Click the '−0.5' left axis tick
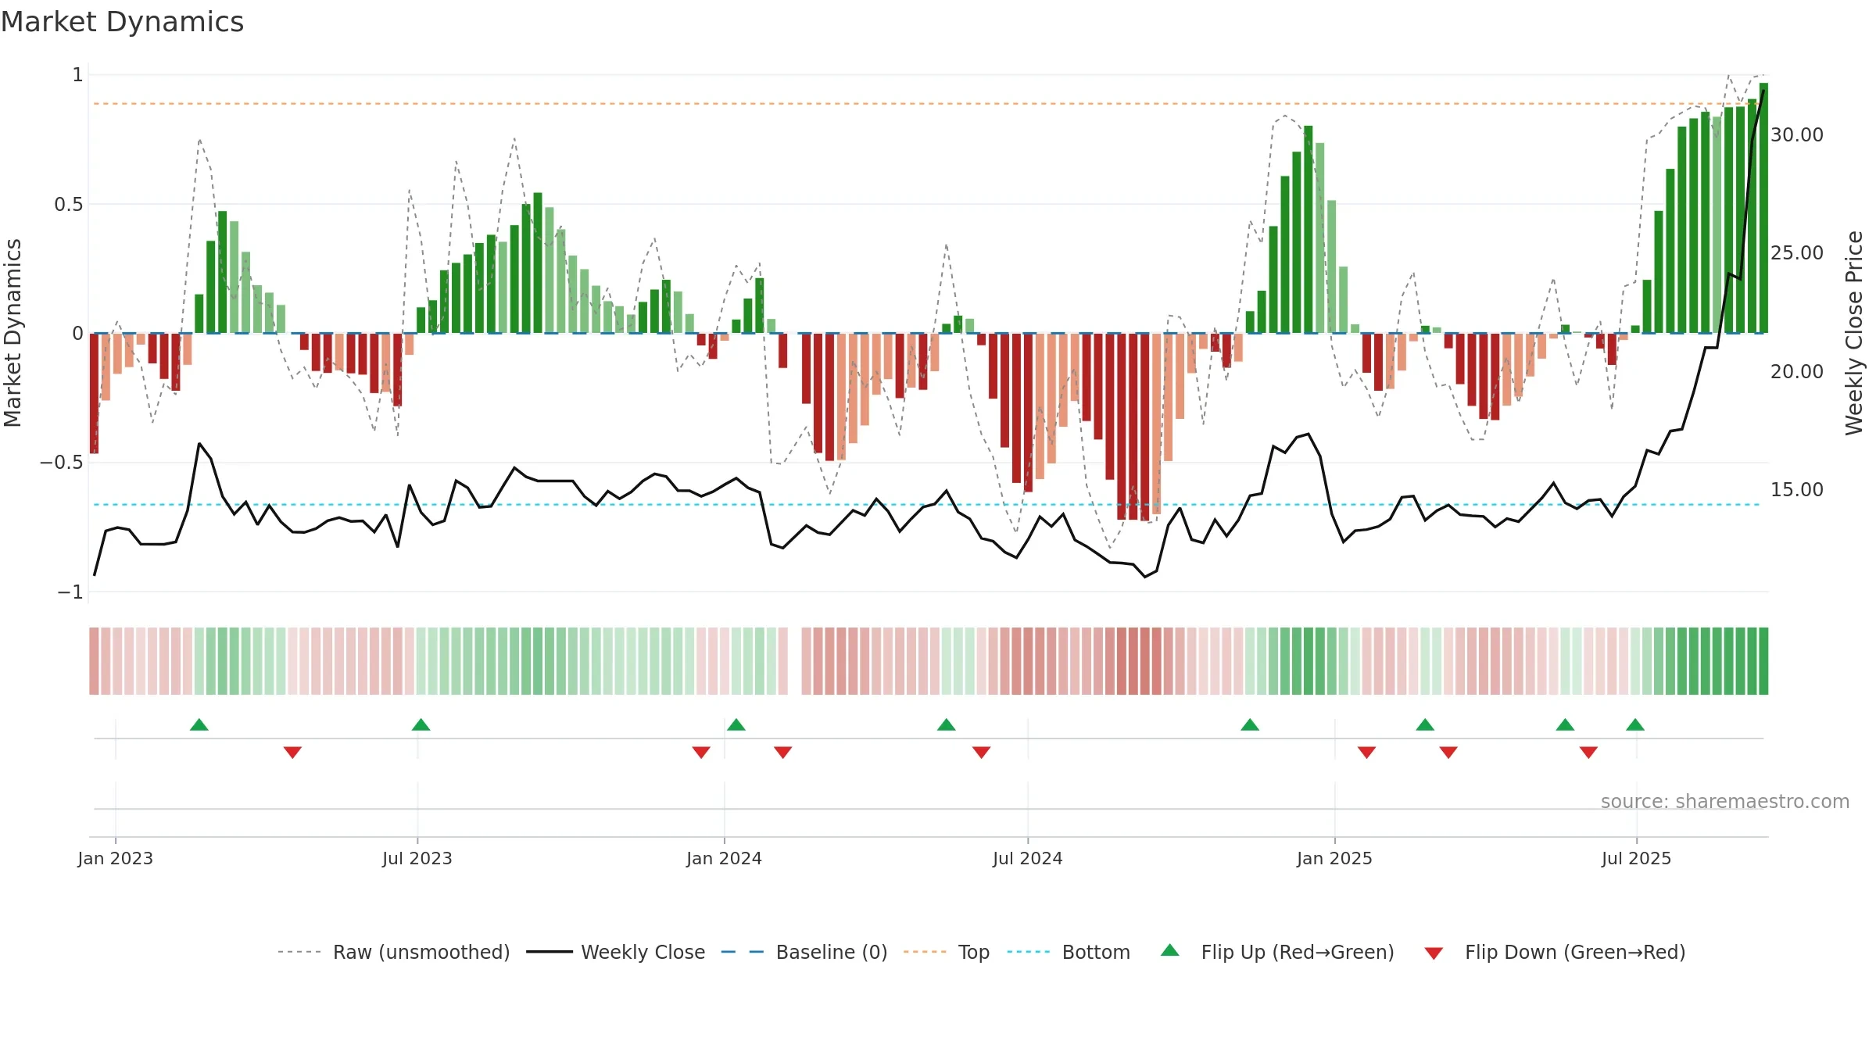Viewport: 1876px width, 1055px height. 62,463
